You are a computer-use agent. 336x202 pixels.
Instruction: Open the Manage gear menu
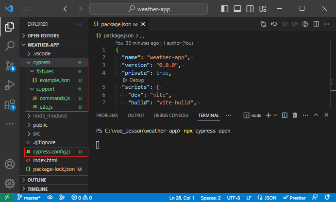pos(10,184)
